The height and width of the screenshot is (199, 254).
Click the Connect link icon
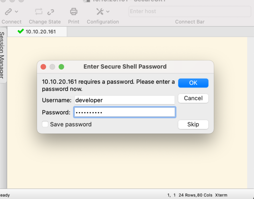pos(8,12)
